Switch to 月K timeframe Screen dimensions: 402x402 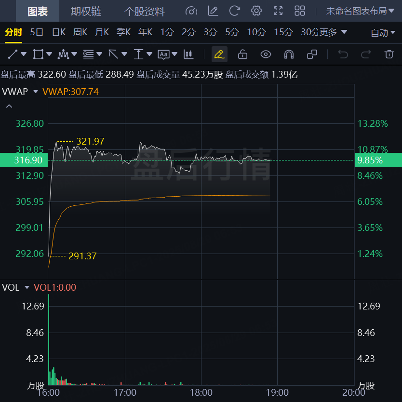pyautogui.click(x=102, y=32)
